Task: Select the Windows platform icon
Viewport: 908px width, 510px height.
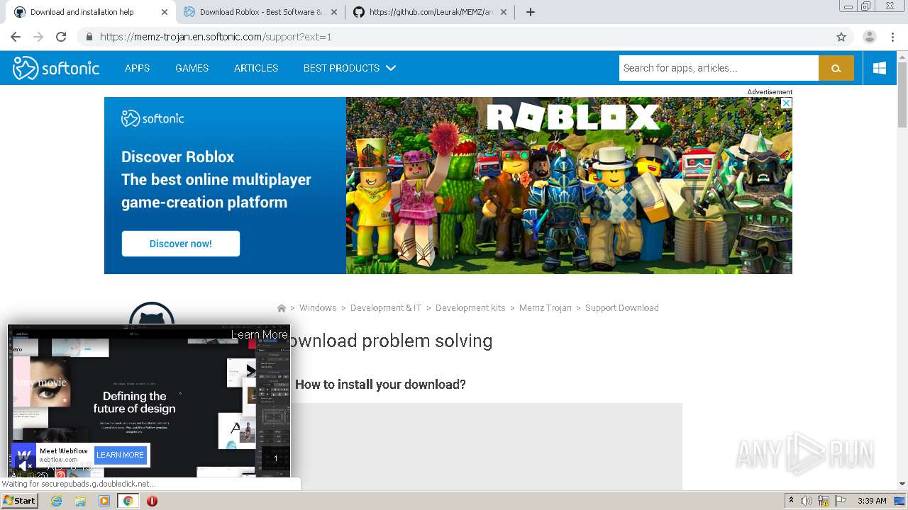Action: tap(880, 68)
